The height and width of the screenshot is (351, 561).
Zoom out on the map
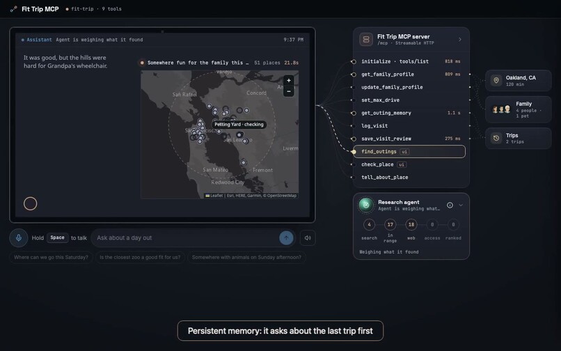289,91
